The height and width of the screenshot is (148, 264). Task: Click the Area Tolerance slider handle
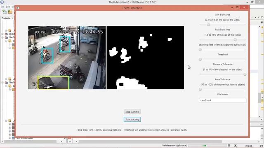200,90
